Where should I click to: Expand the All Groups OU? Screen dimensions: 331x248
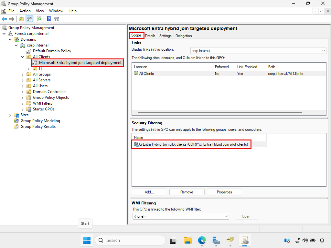click(x=23, y=75)
